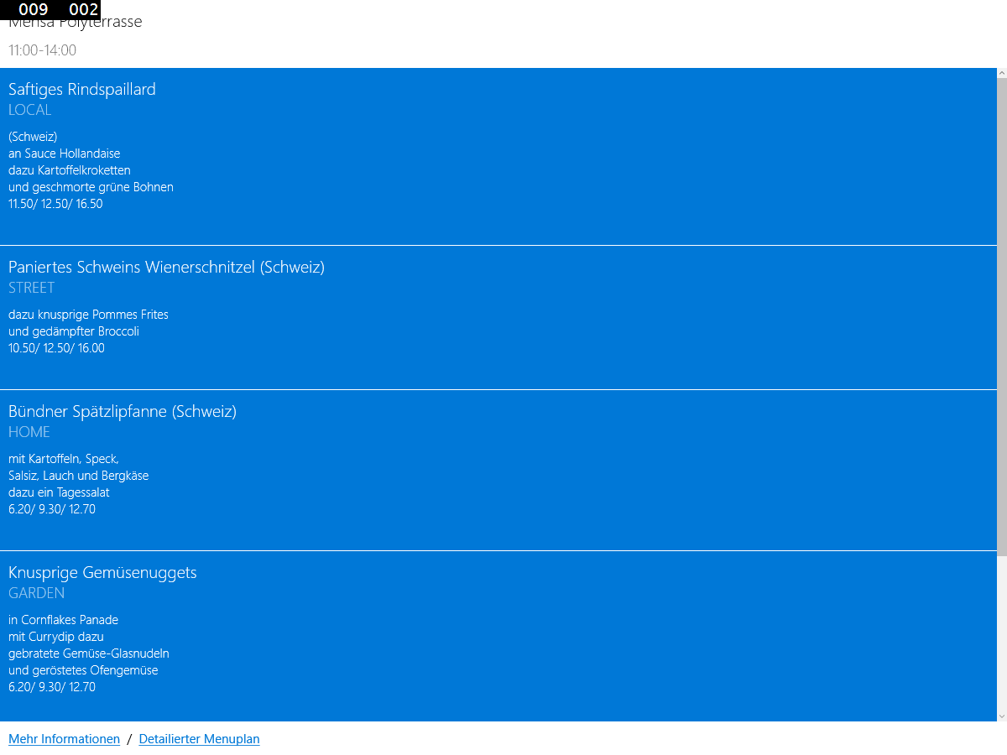Click the price 11.50/ 12.50/ 16.50
Image resolution: width=1007 pixels, height=755 pixels.
55,204
